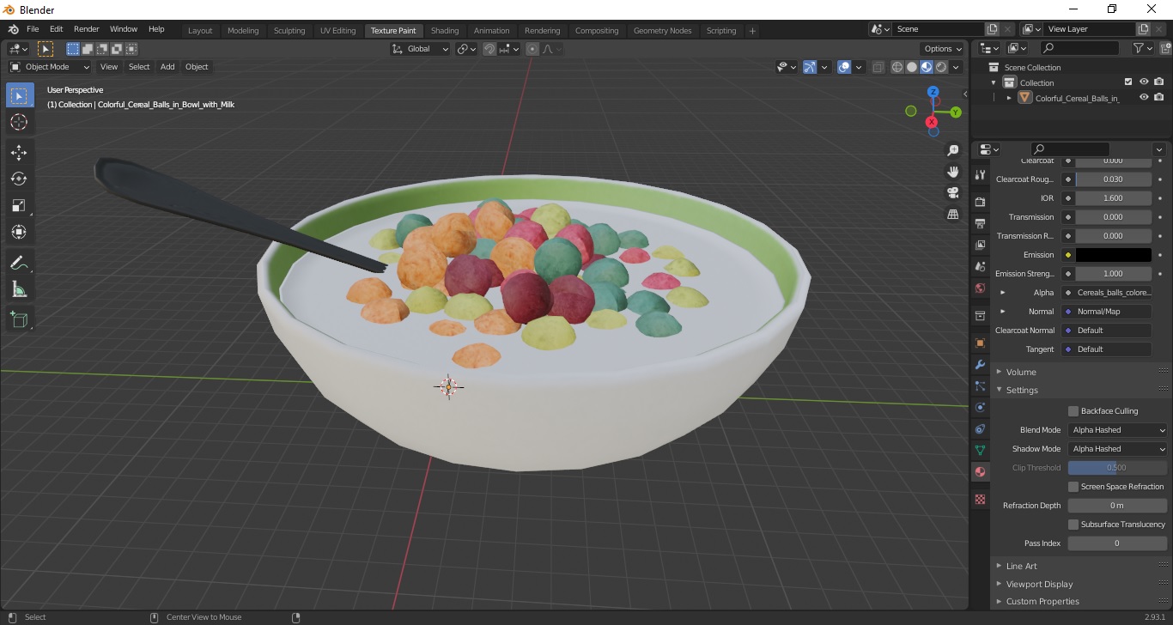The image size is (1173, 625).
Task: Select the Scale tool
Action: (19, 205)
